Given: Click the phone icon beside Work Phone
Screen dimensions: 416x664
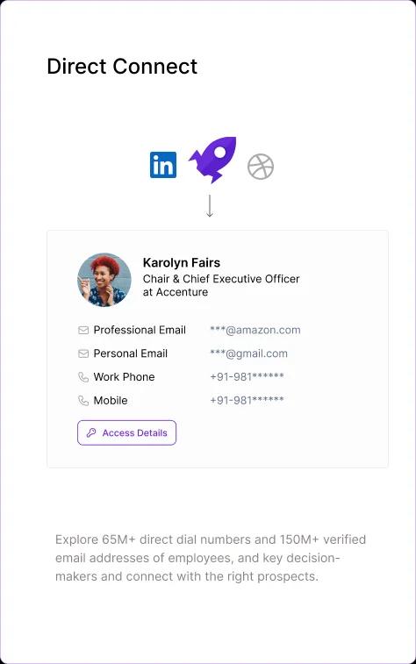Looking at the screenshot, I should [83, 377].
